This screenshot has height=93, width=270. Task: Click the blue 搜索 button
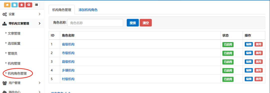coord(132,23)
